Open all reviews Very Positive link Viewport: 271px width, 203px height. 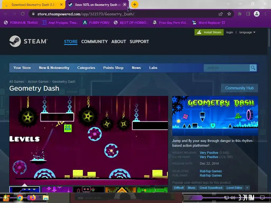point(209,157)
